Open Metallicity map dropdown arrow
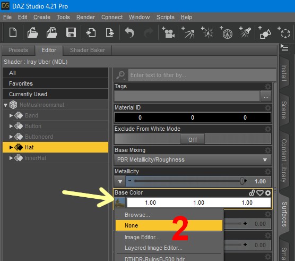 point(120,181)
